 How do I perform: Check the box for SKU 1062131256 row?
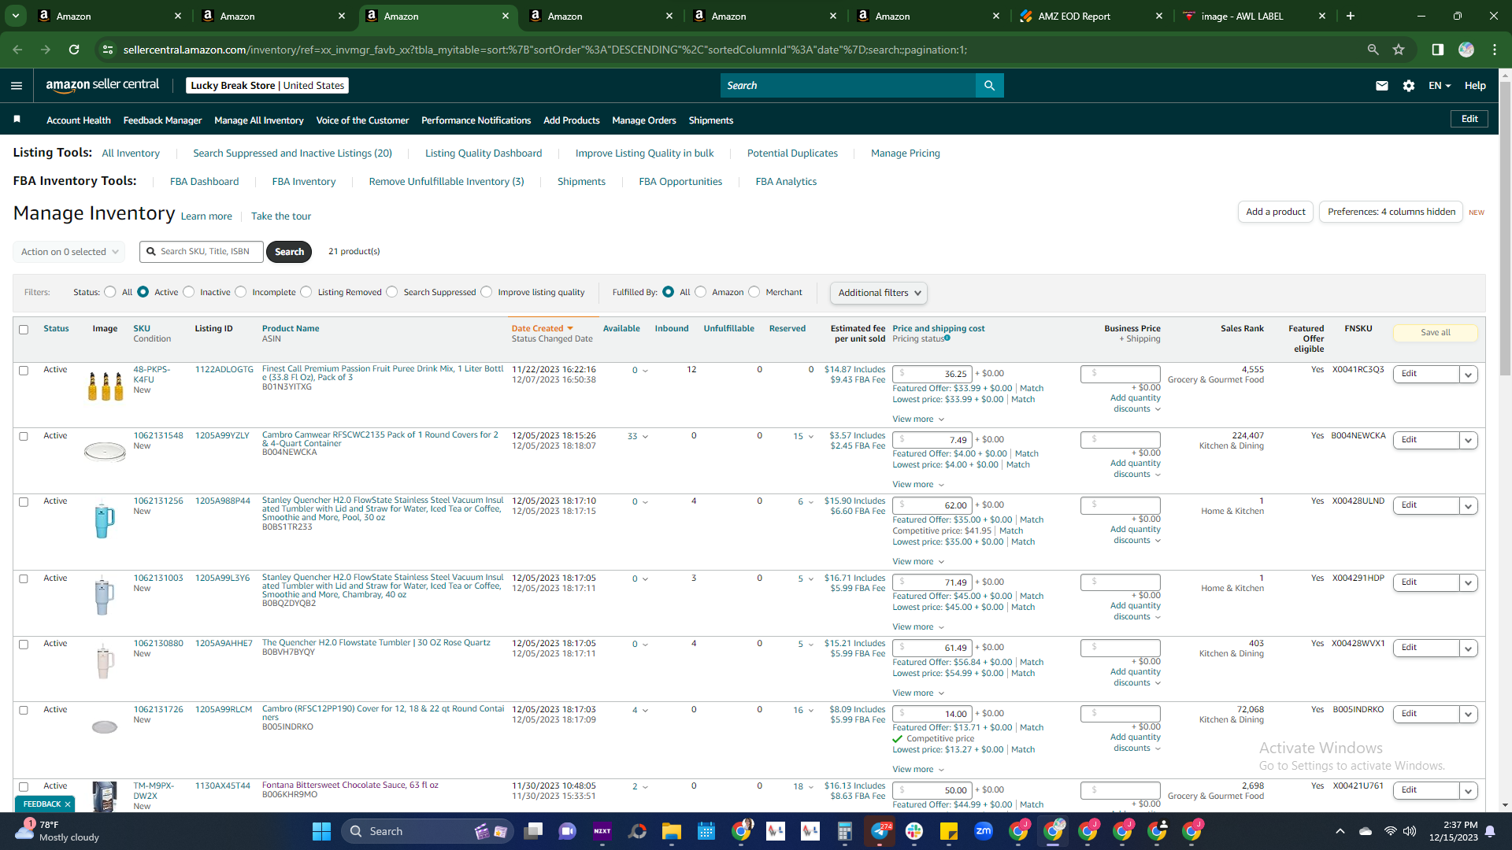pyautogui.click(x=24, y=502)
